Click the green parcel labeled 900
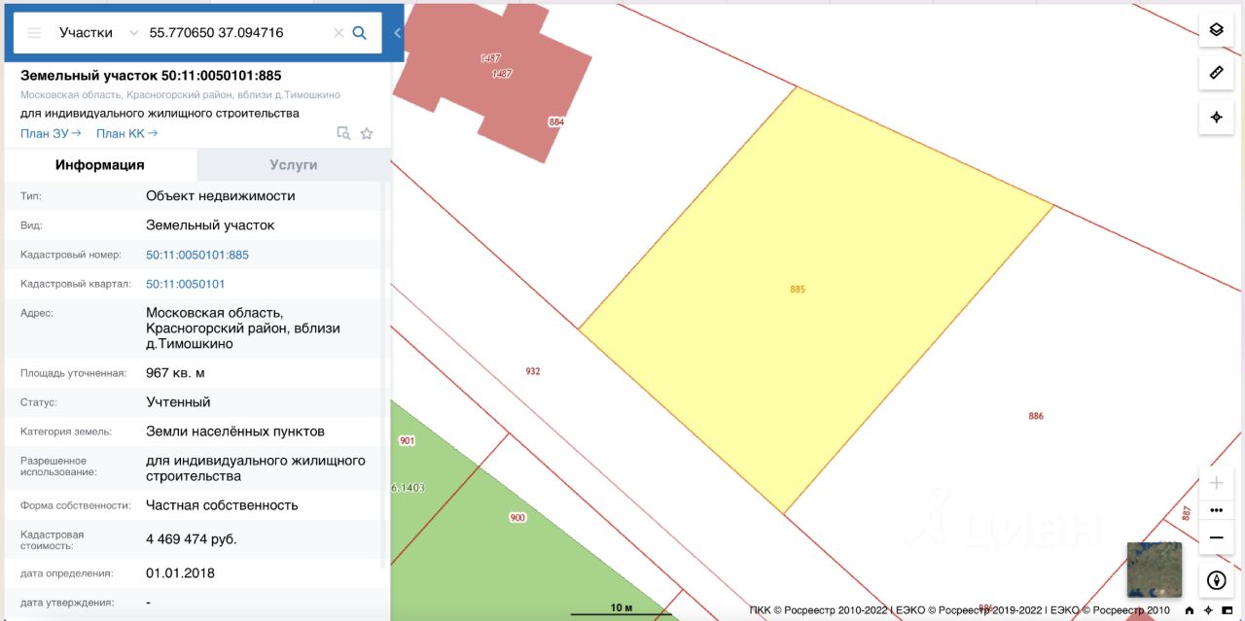Image resolution: width=1245 pixels, height=621 pixels. tap(517, 518)
